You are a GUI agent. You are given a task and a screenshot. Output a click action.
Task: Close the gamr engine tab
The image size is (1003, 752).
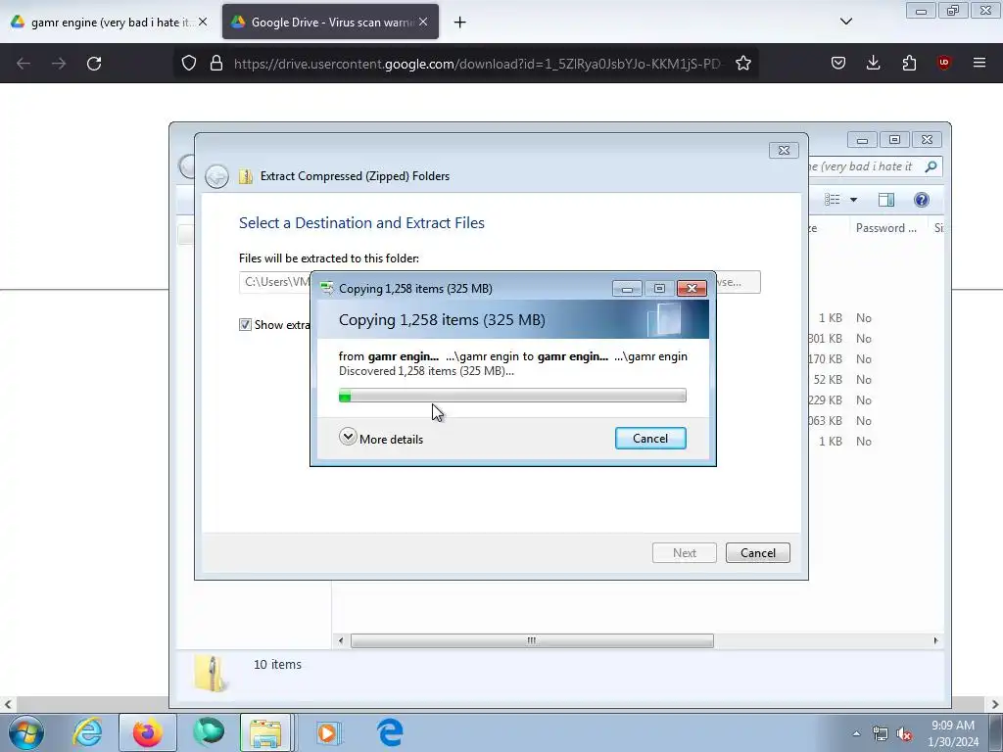[x=203, y=23]
